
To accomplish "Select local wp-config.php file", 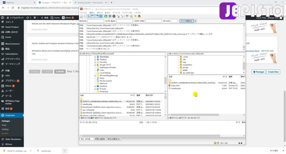I will (x=88, y=110).
